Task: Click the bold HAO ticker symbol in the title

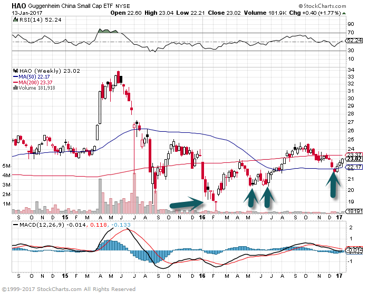Action: coord(19,6)
